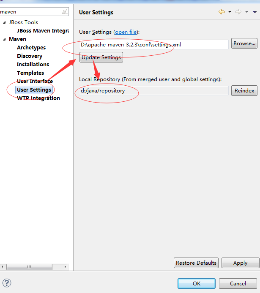This screenshot has height=293, width=260.
Task: Confirm with the OK button
Action: coord(197,283)
